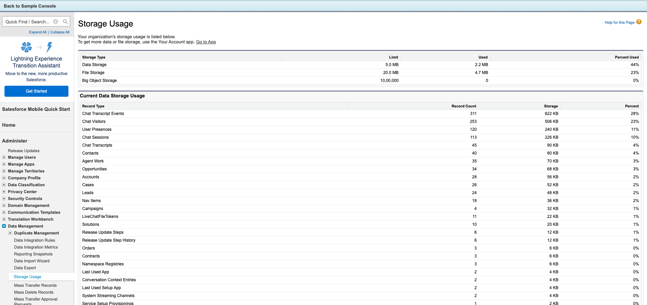
Task: Click the Storage Type column header
Action: pyautogui.click(x=94, y=57)
